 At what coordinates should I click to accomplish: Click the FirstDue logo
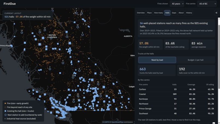click(x=10, y=4)
